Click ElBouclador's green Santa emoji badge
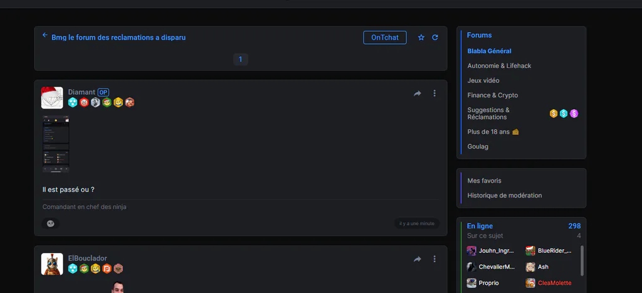 point(85,269)
